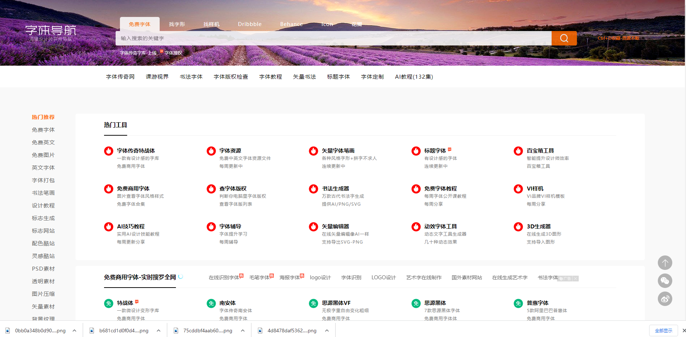Select the 找样机 search tab
This screenshot has width=686, height=337.
point(212,24)
